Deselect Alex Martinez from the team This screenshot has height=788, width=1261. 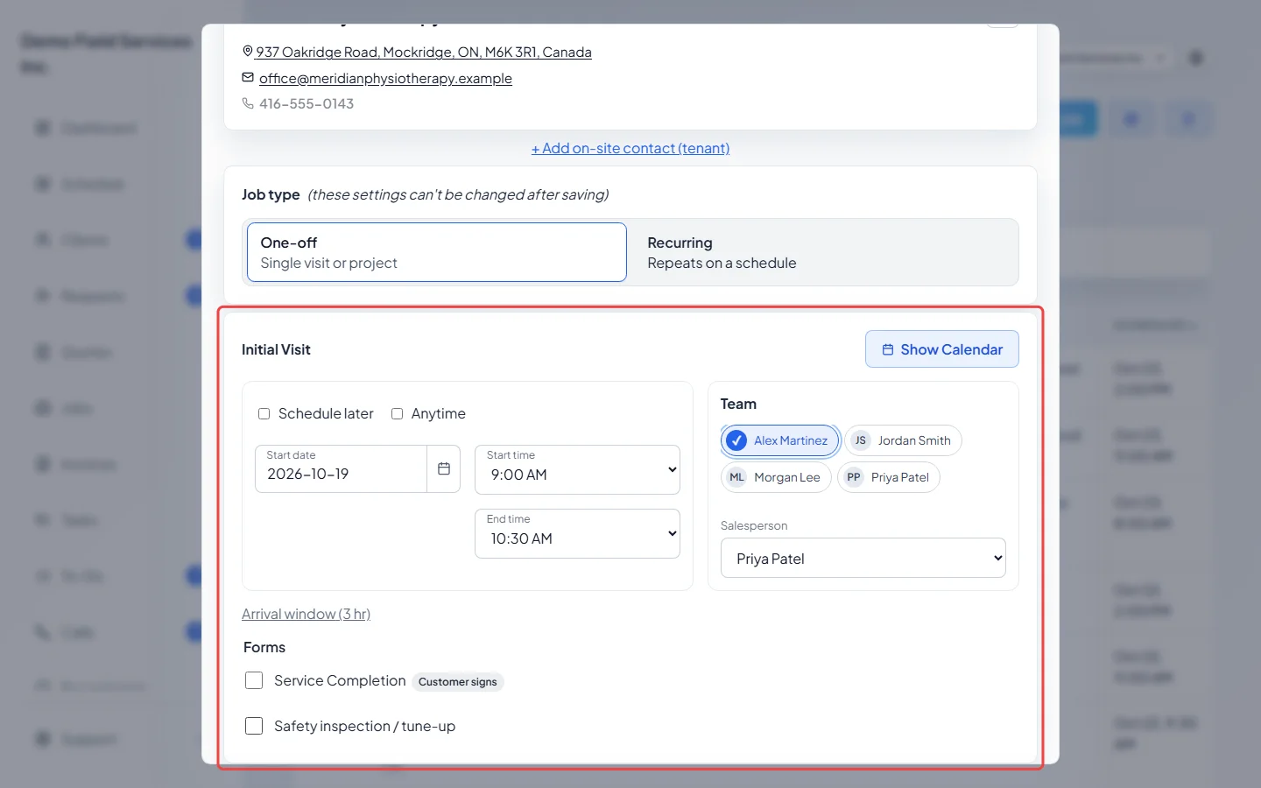pyautogui.click(x=780, y=440)
